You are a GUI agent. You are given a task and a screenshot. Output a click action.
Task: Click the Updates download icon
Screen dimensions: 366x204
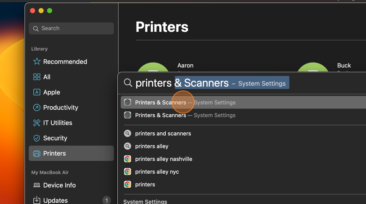(x=37, y=200)
